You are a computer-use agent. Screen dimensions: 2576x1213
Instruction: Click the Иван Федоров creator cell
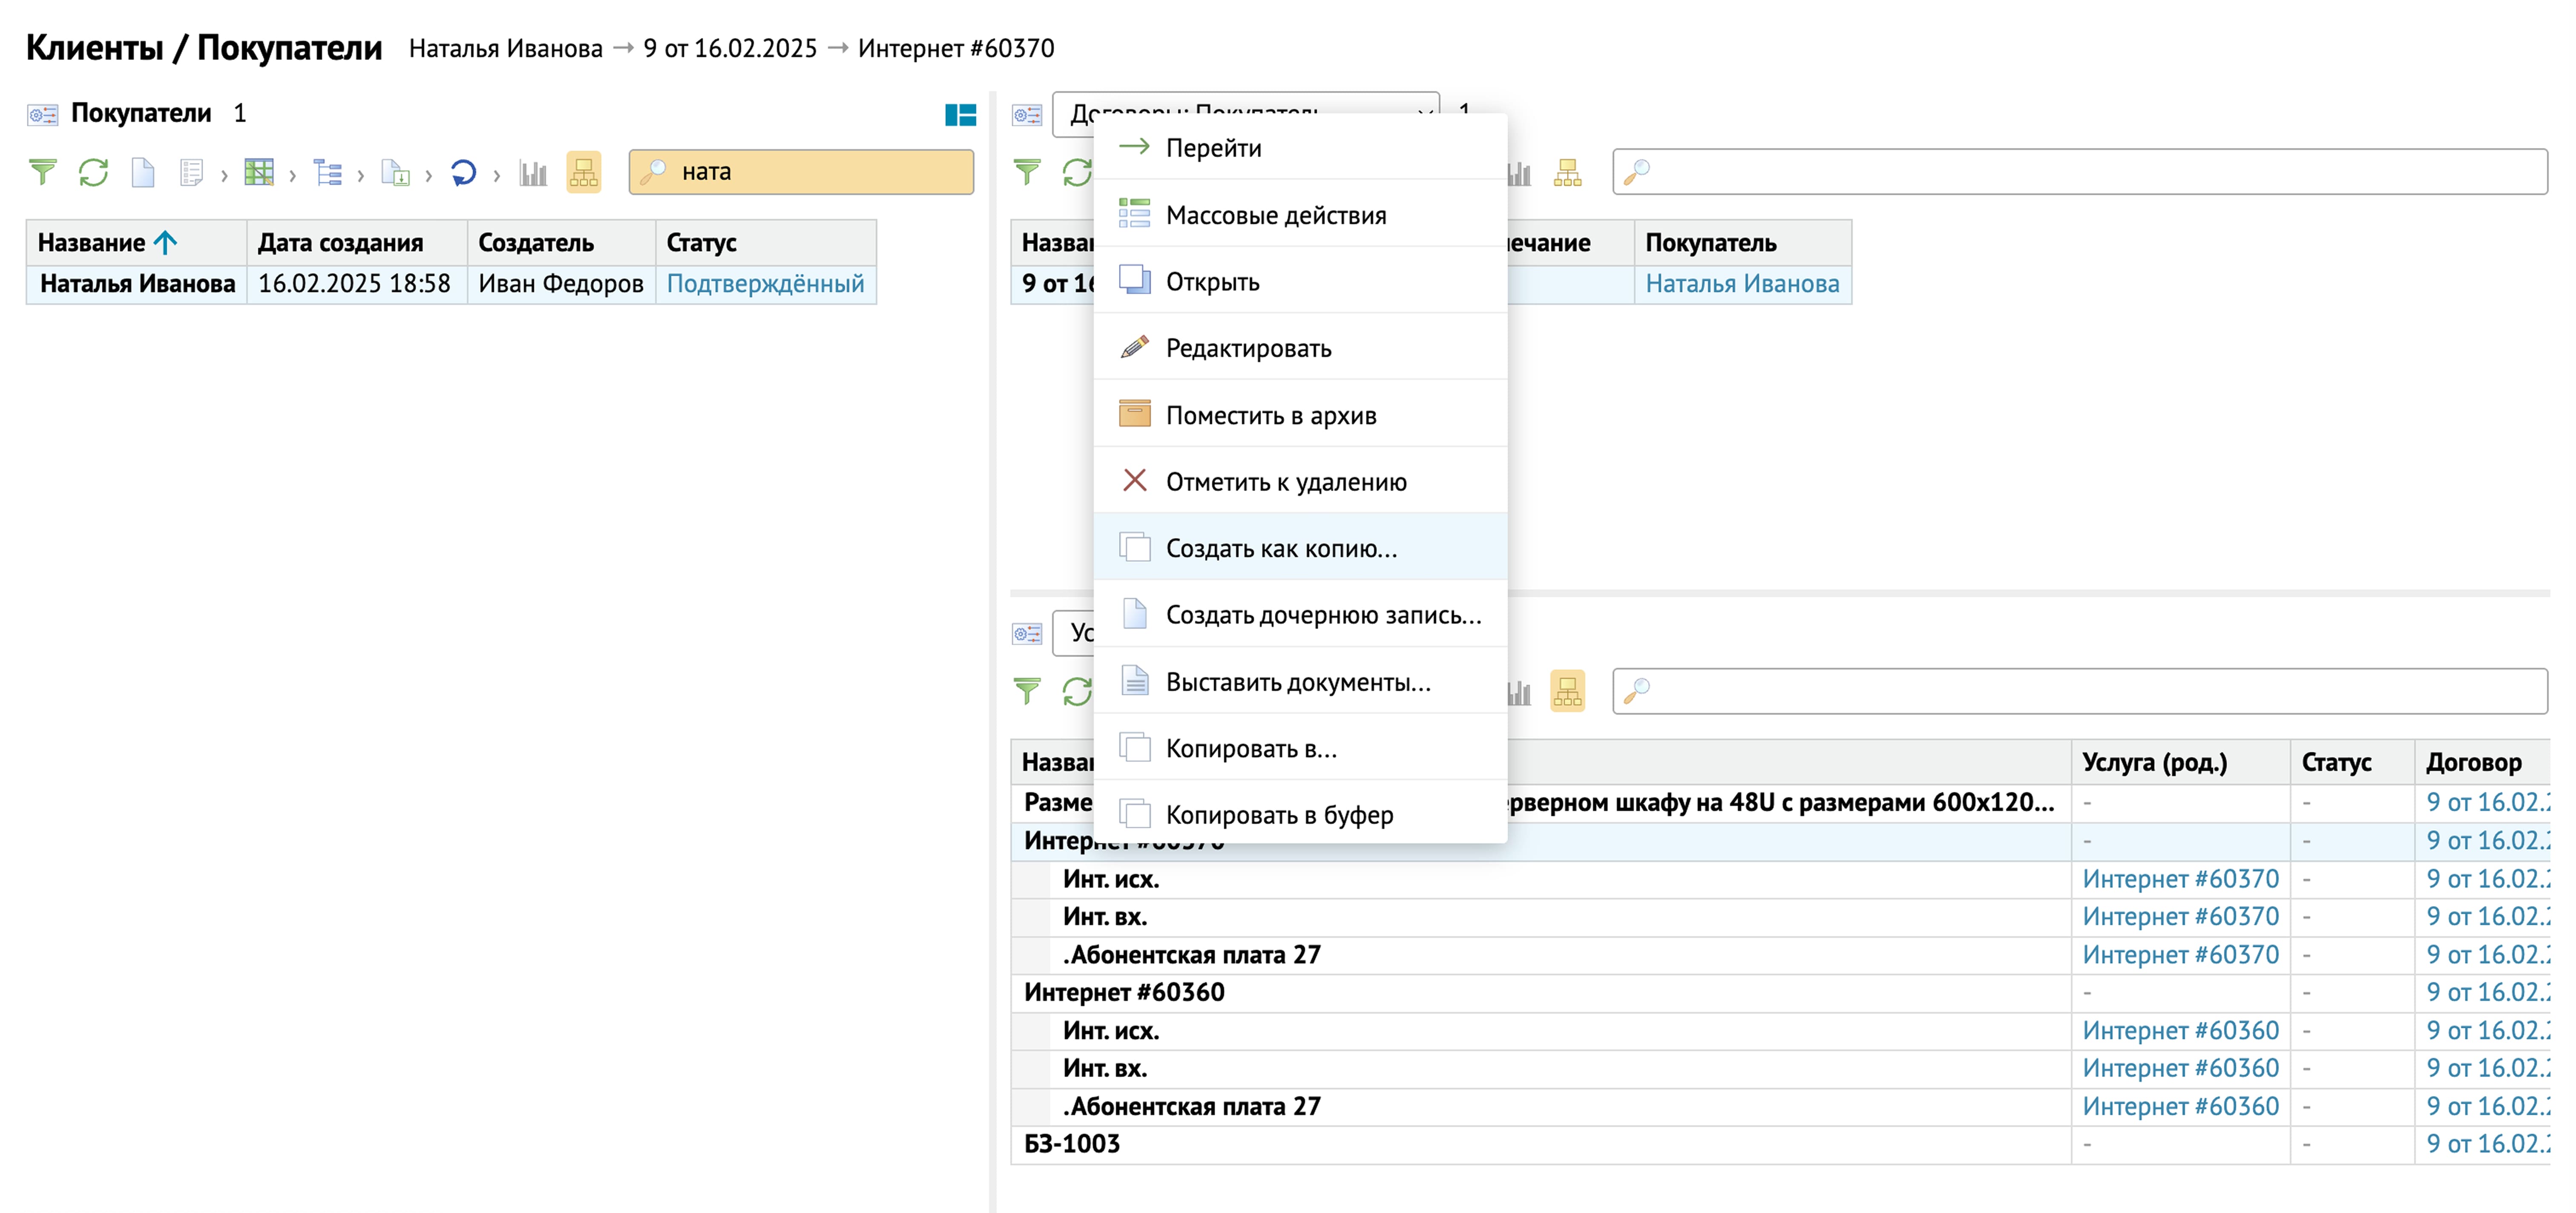coord(561,284)
